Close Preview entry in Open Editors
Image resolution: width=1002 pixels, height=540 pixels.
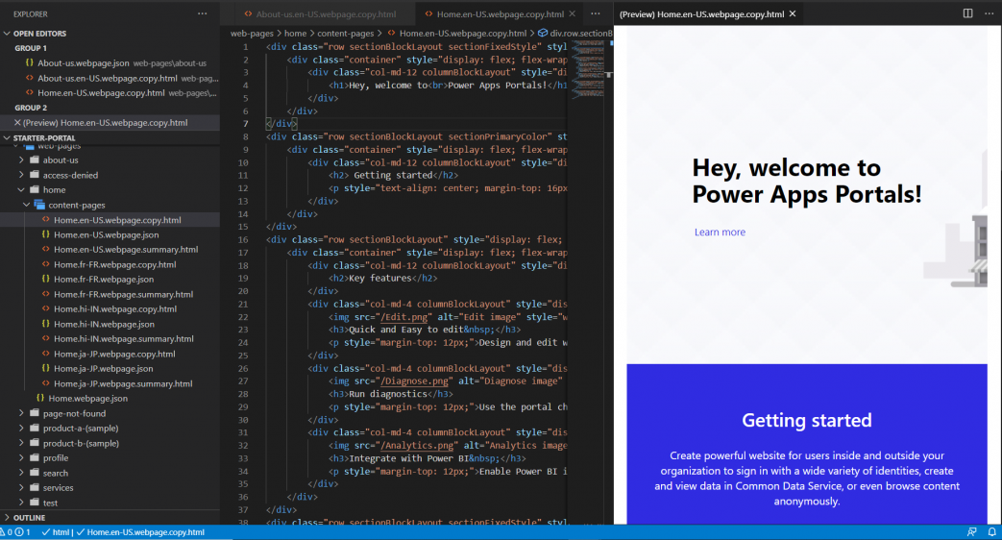17,123
